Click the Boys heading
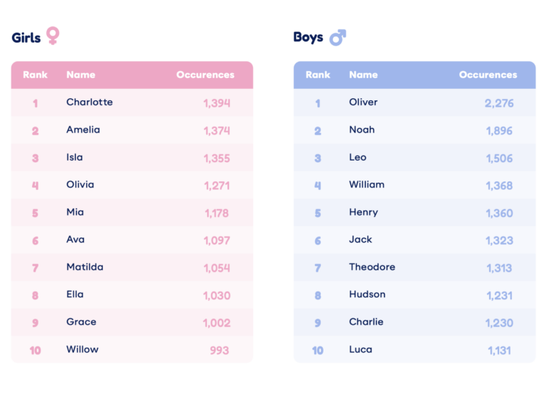The height and width of the screenshot is (396, 546). pos(308,37)
